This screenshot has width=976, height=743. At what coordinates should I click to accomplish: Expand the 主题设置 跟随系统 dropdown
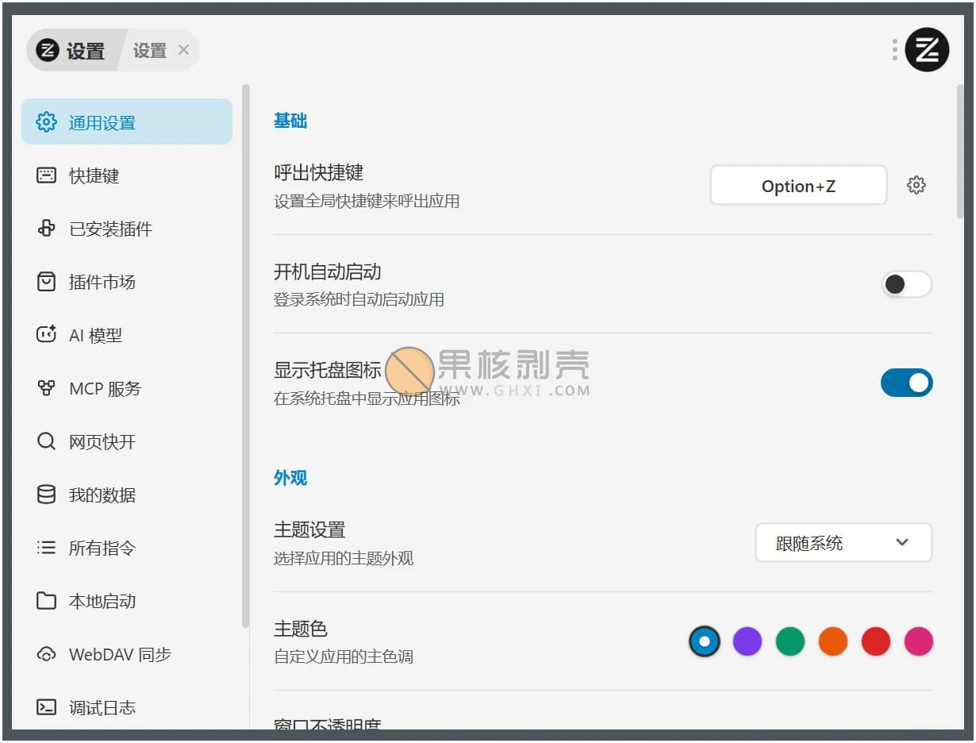[843, 543]
